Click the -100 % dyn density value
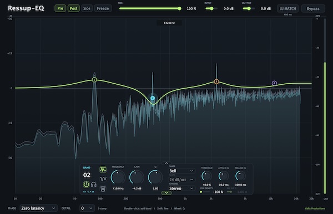The width and height of the screenshot is (333, 214). (x=218, y=192)
